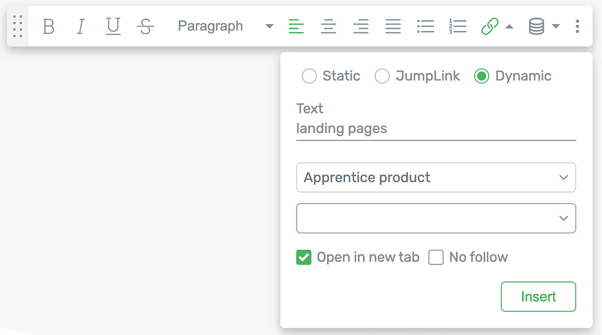Viewport: 602px width, 335px height.
Task: Toggle underline formatting
Action: [113, 26]
